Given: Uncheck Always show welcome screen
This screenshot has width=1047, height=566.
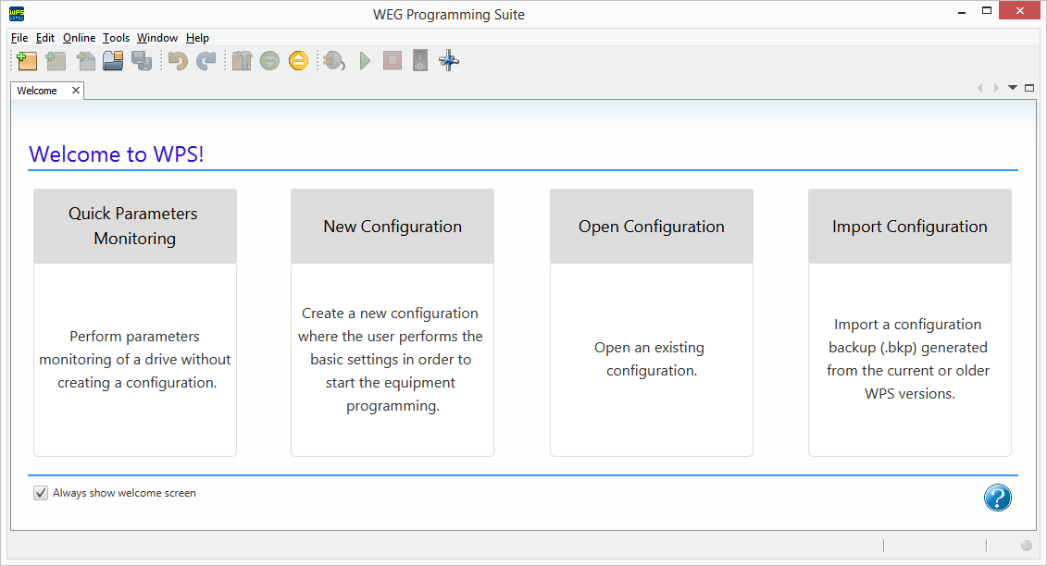Looking at the screenshot, I should point(41,493).
